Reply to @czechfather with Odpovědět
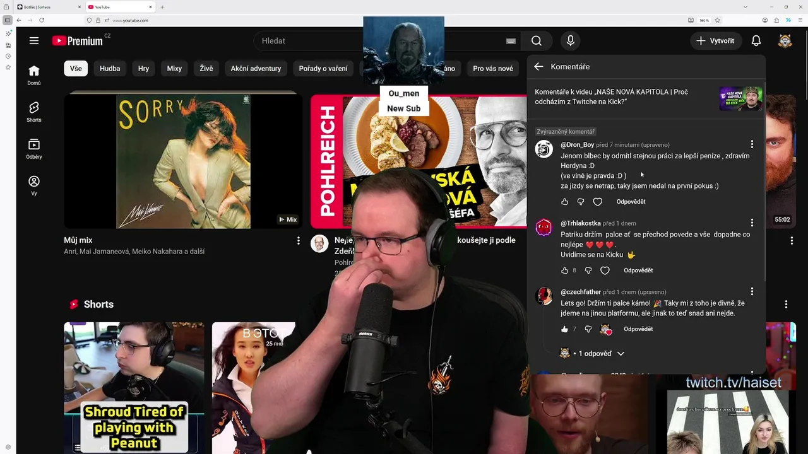The image size is (808, 454). tap(638, 329)
